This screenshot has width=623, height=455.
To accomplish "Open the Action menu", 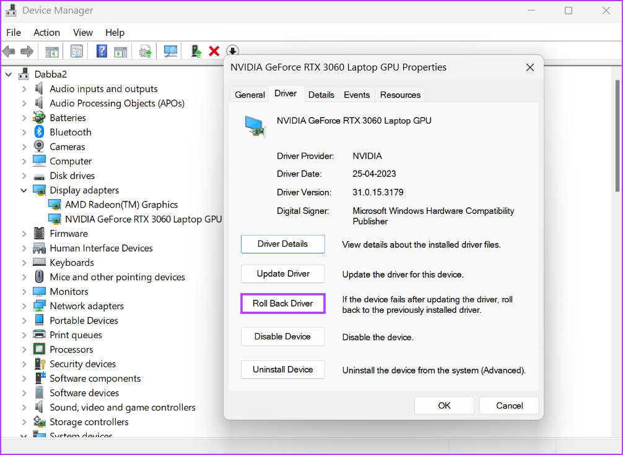I will tap(46, 33).
